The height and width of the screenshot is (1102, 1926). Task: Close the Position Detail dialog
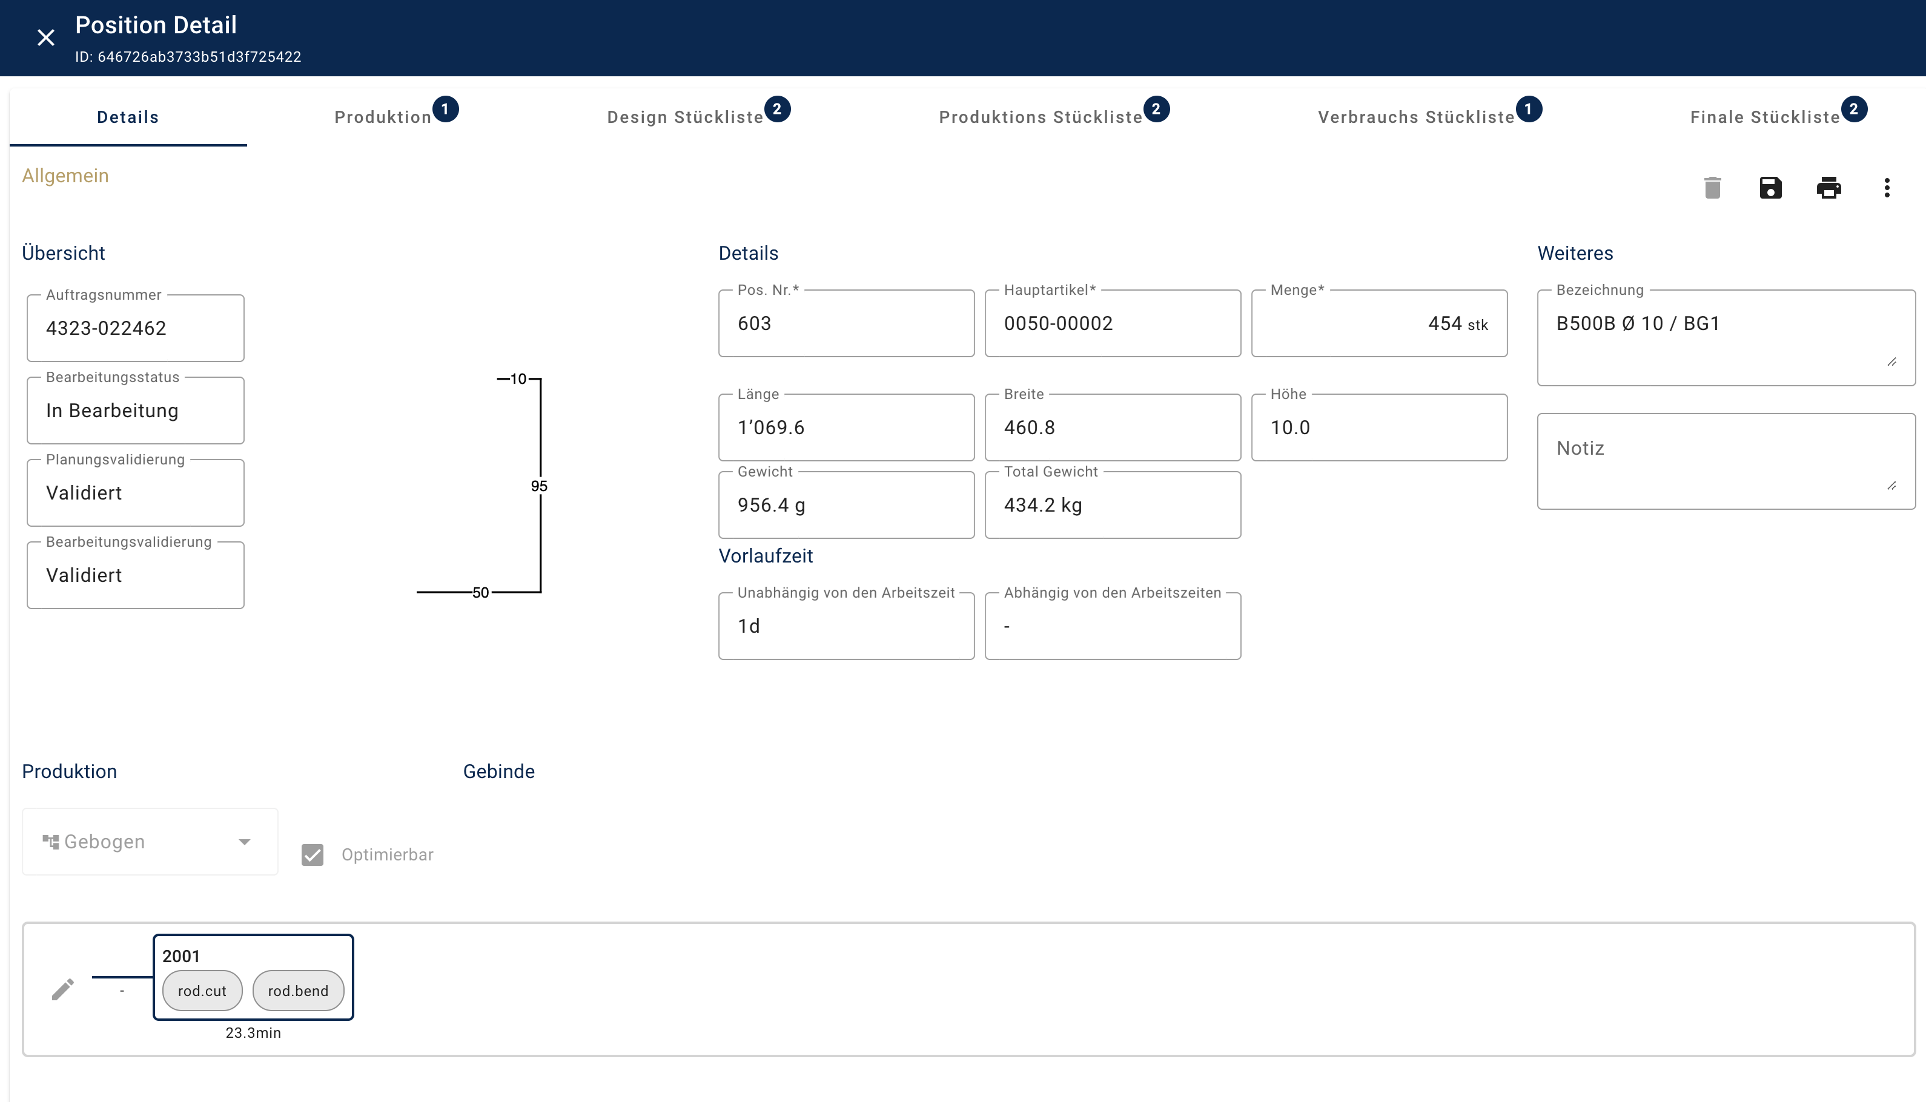coord(46,38)
